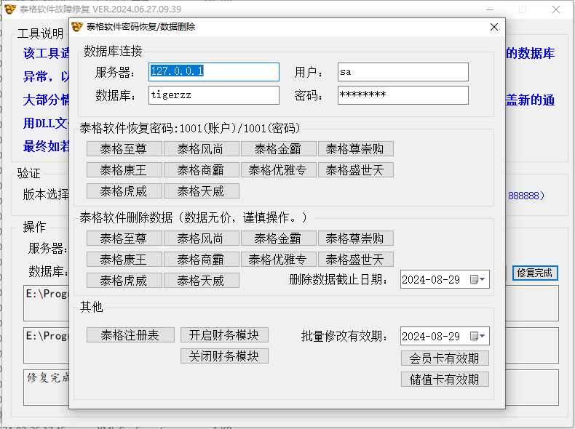
Task: Click the 会员卡有效期 button
Action: 444,358
